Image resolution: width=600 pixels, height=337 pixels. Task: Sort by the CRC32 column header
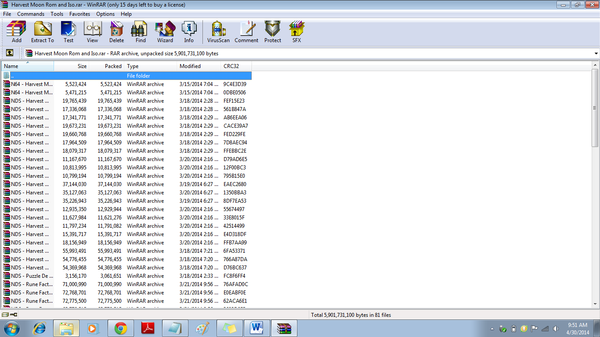pyautogui.click(x=236, y=66)
